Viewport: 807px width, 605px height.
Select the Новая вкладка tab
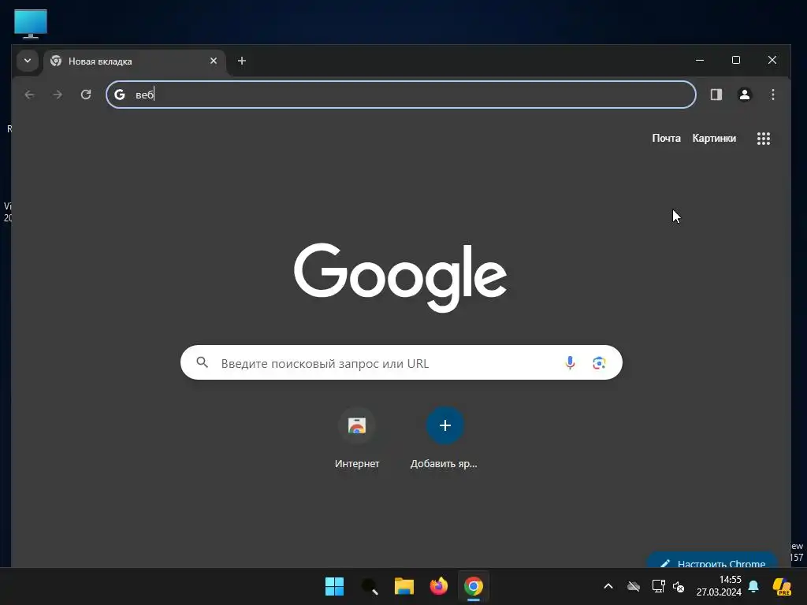tap(136, 61)
